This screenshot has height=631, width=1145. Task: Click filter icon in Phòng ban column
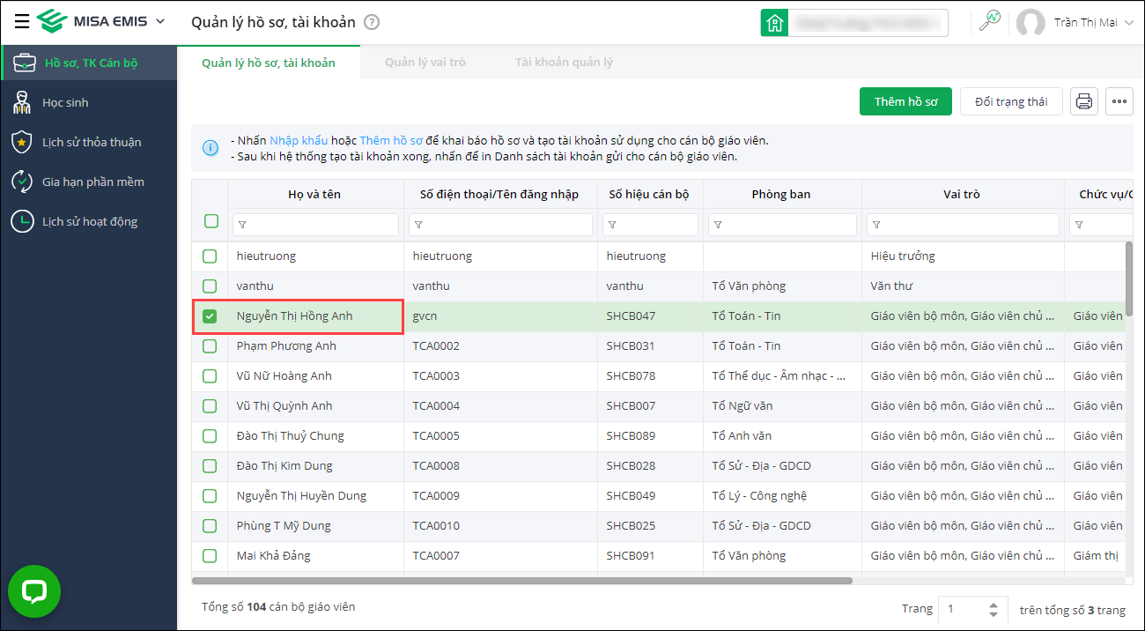pyautogui.click(x=718, y=226)
